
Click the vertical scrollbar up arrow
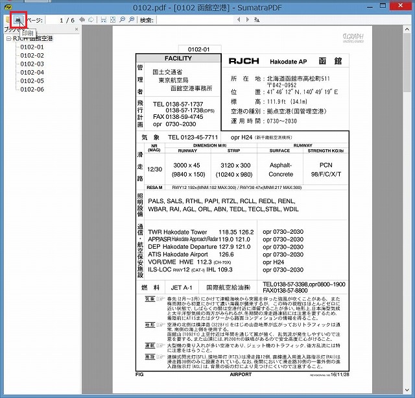pyautogui.click(x=407, y=29)
